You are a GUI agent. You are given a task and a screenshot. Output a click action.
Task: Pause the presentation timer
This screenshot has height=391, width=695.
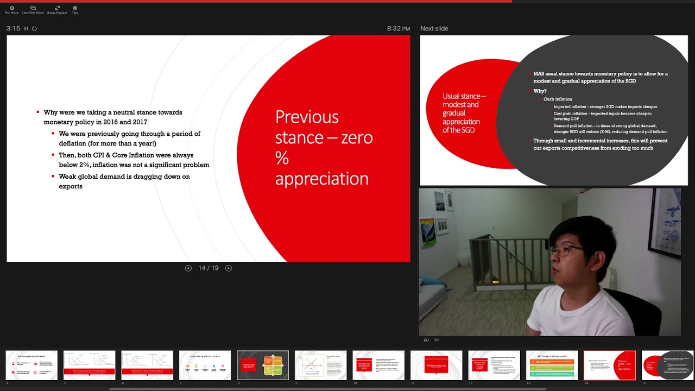click(26, 28)
